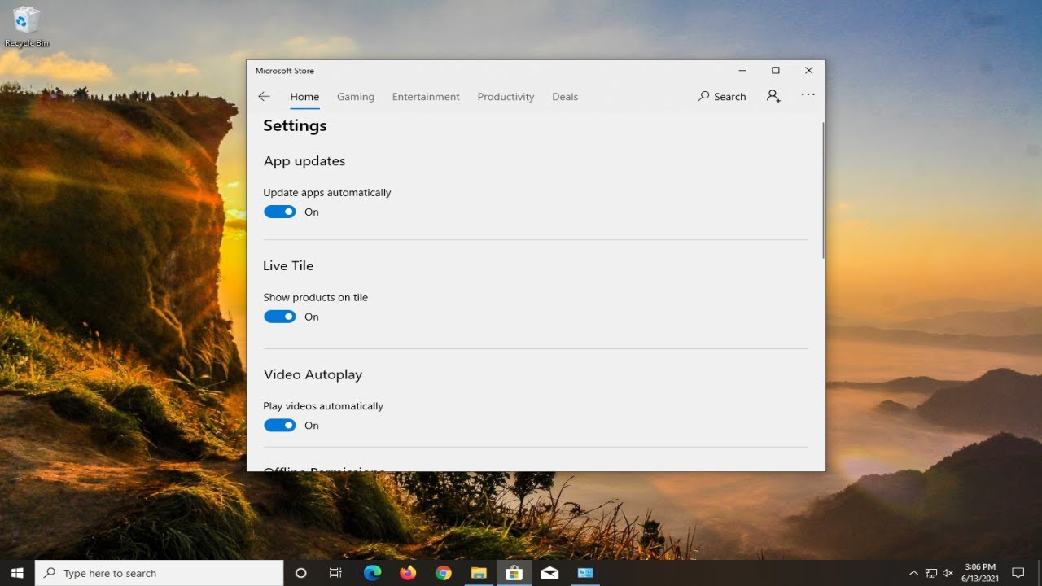1042x586 pixels.
Task: Click the App updates heading
Action: (304, 161)
